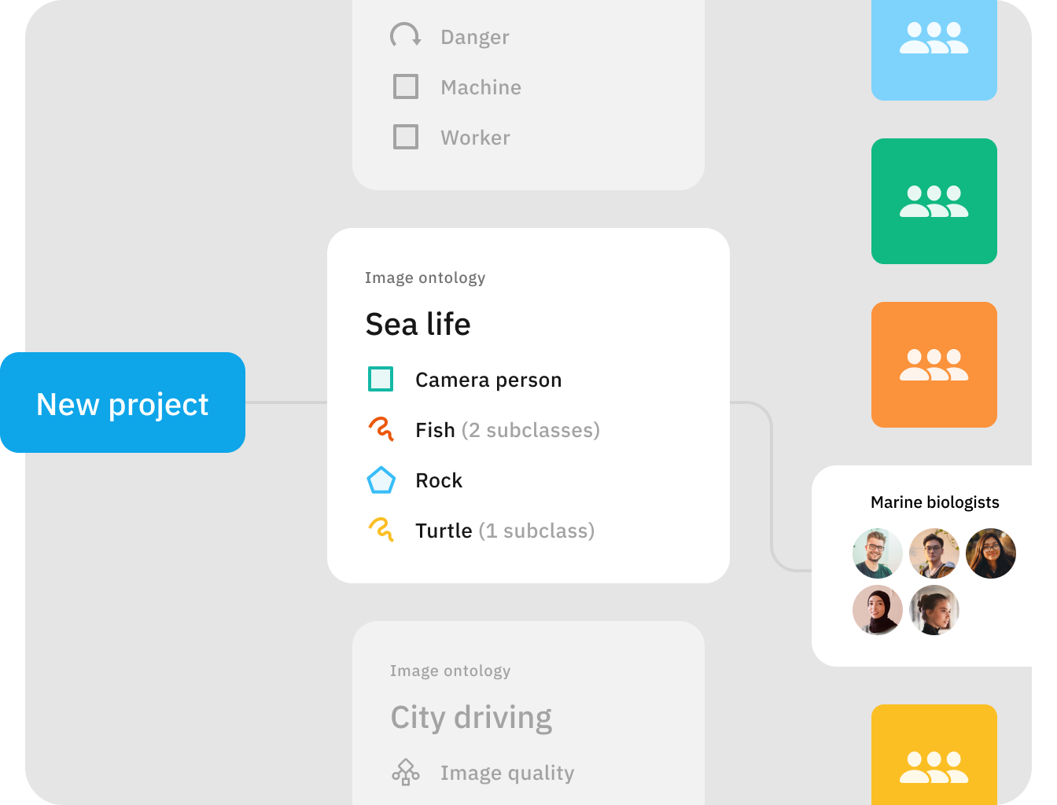
Task: Expand Turtle (1 subclass) entry
Action: point(505,531)
